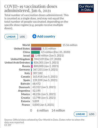Click the plus icon beside Add country
The width and height of the screenshot is (98, 128).
(34, 36)
